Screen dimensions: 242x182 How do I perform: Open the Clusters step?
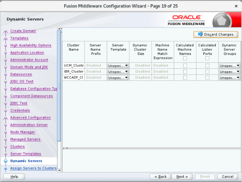(x=17, y=147)
